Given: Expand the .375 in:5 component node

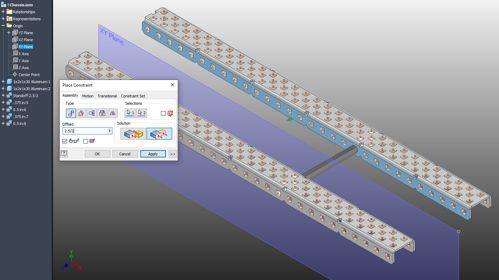Looking at the screenshot, I should coord(3,103).
